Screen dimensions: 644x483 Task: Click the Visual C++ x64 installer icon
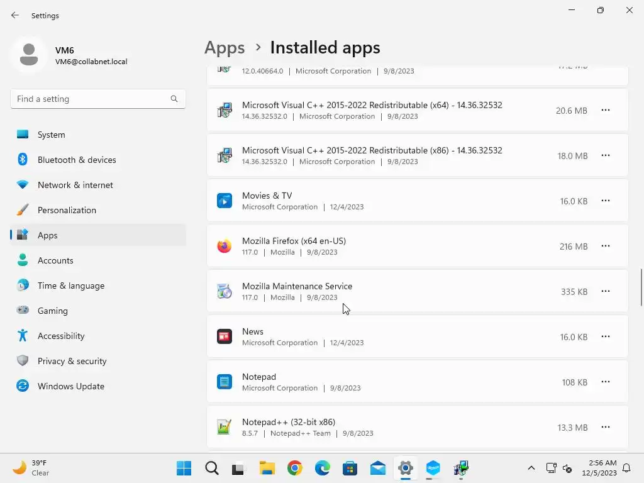[x=225, y=110]
